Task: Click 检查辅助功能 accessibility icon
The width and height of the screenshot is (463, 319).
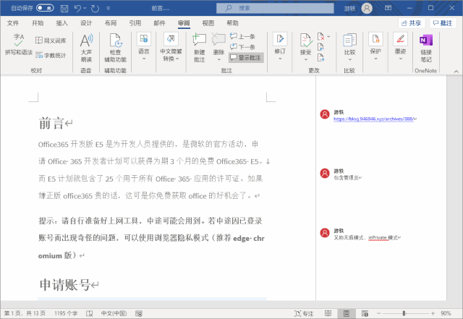Action: tap(115, 41)
